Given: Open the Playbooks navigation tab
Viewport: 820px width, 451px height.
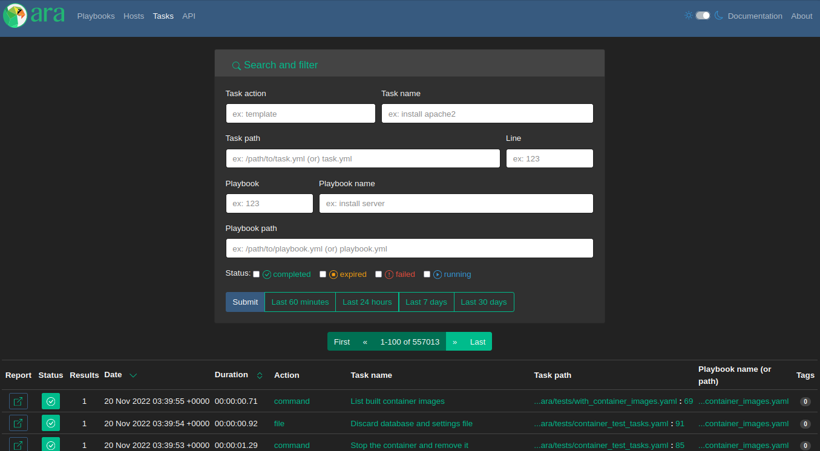Looking at the screenshot, I should (x=96, y=16).
